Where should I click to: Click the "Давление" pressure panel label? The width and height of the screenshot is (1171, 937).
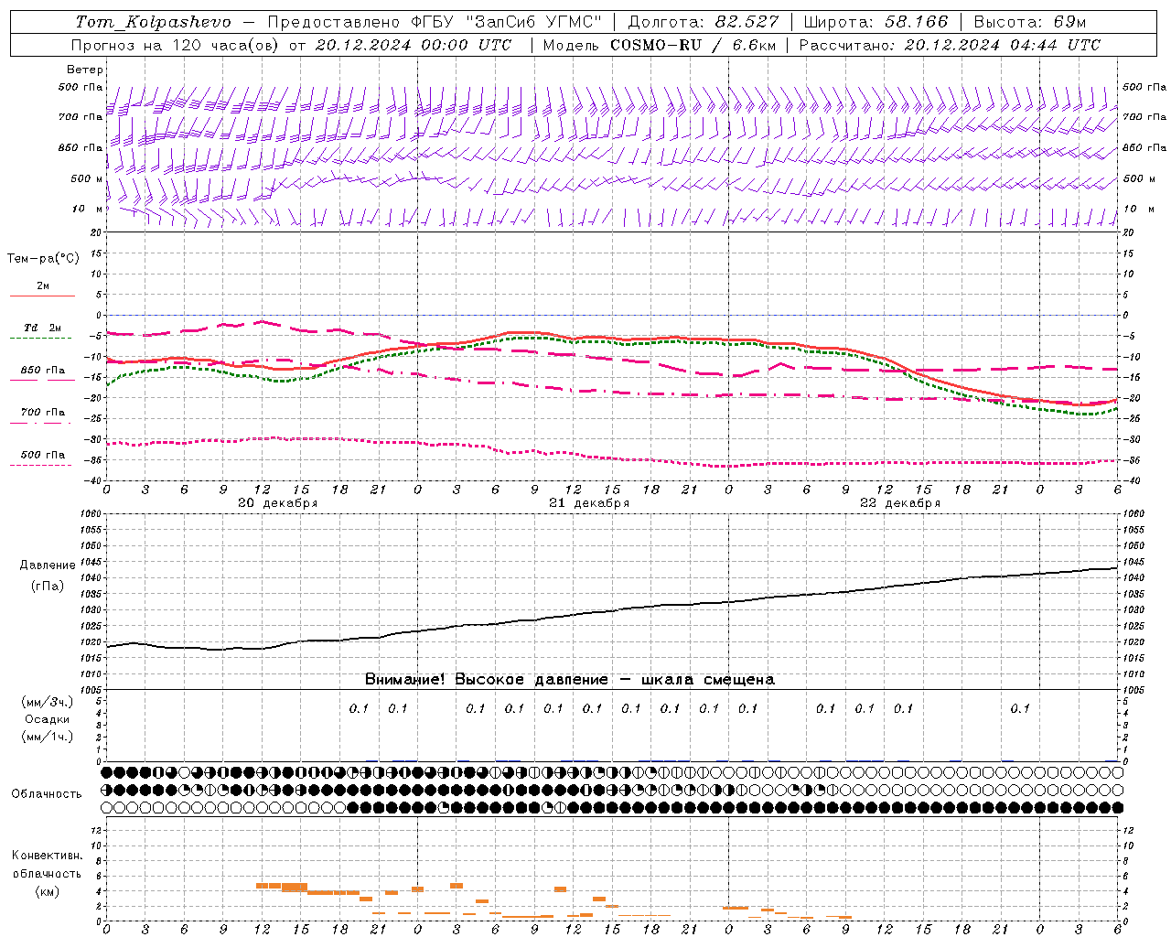click(x=48, y=565)
